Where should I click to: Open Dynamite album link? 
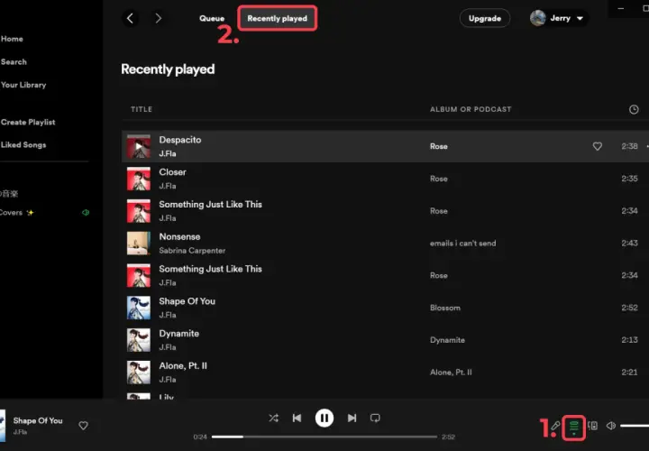click(447, 340)
